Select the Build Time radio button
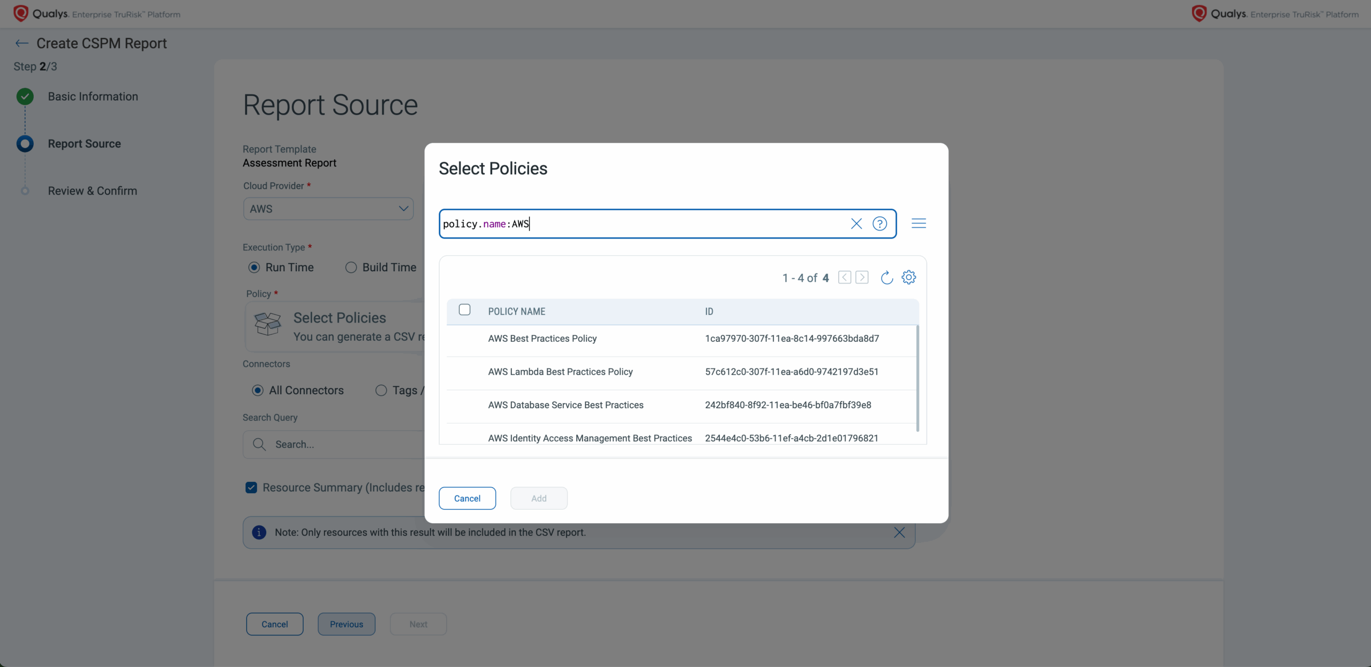This screenshot has width=1371, height=667. (351, 267)
